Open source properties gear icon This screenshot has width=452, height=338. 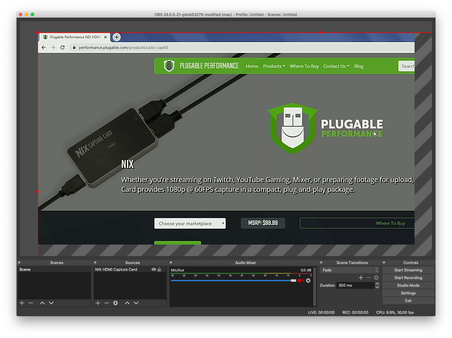[x=116, y=303]
